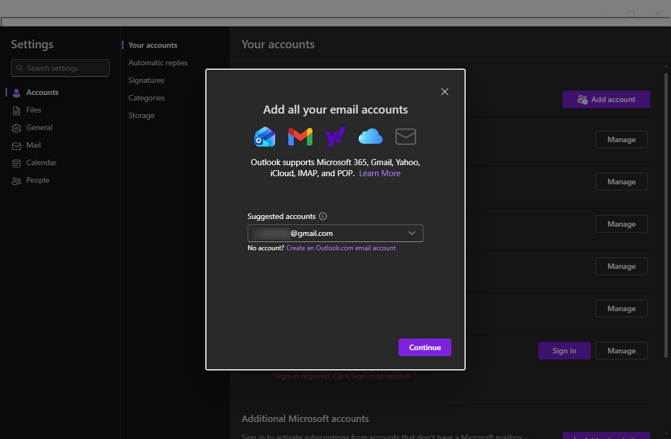This screenshot has height=439, width=671.
Task: Click Create an Outlook.com email account link
Action: pos(341,248)
